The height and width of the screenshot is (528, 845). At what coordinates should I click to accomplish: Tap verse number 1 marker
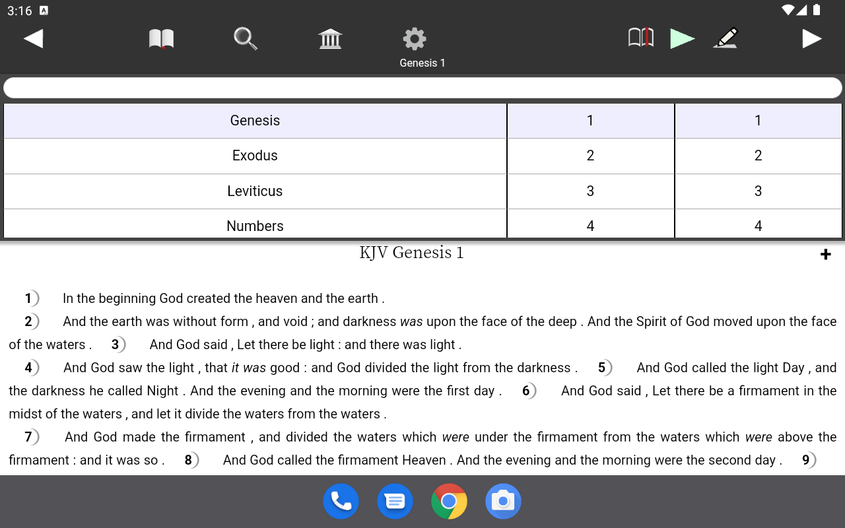coord(30,298)
